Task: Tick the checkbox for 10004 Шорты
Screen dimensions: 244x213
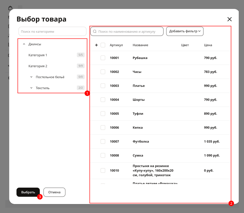Action: (x=103, y=100)
